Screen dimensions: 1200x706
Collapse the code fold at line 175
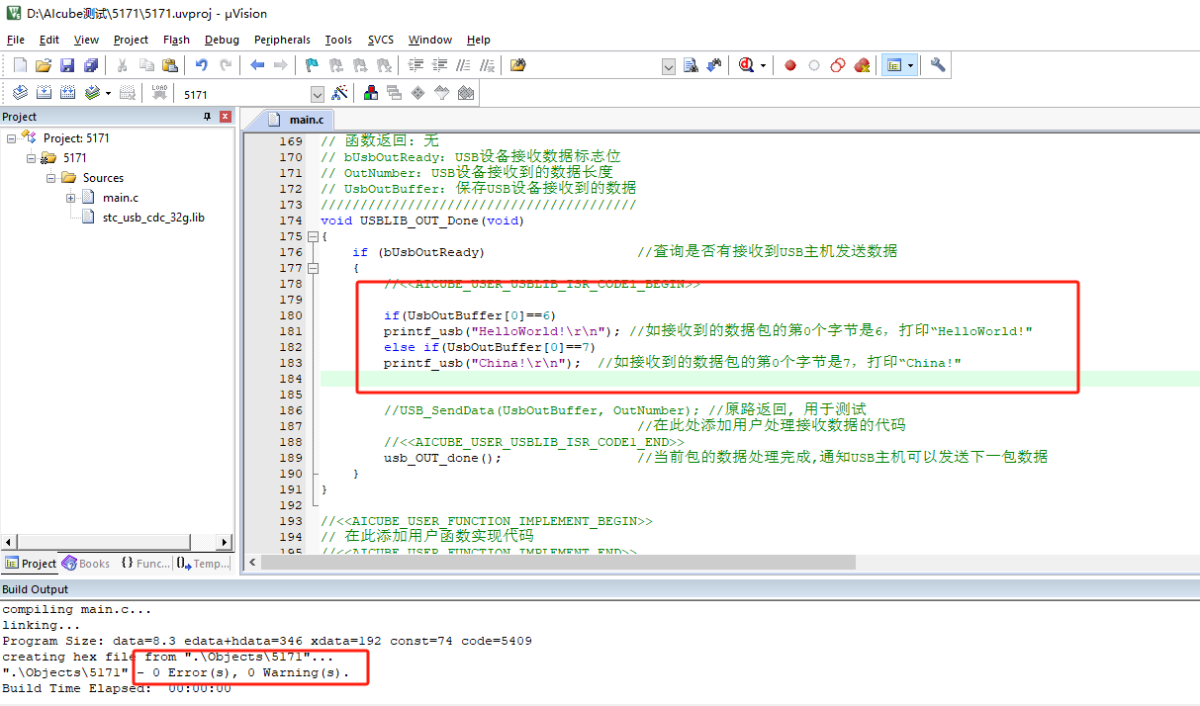tap(314, 236)
